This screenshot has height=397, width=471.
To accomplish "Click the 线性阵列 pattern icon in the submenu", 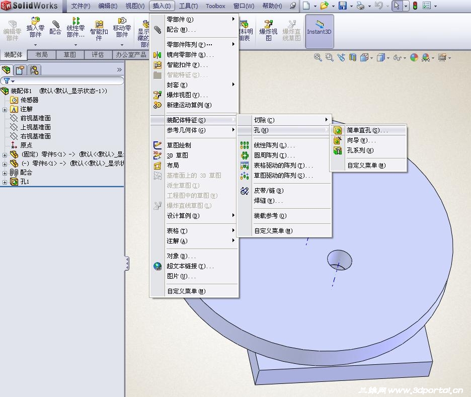I will (245, 145).
